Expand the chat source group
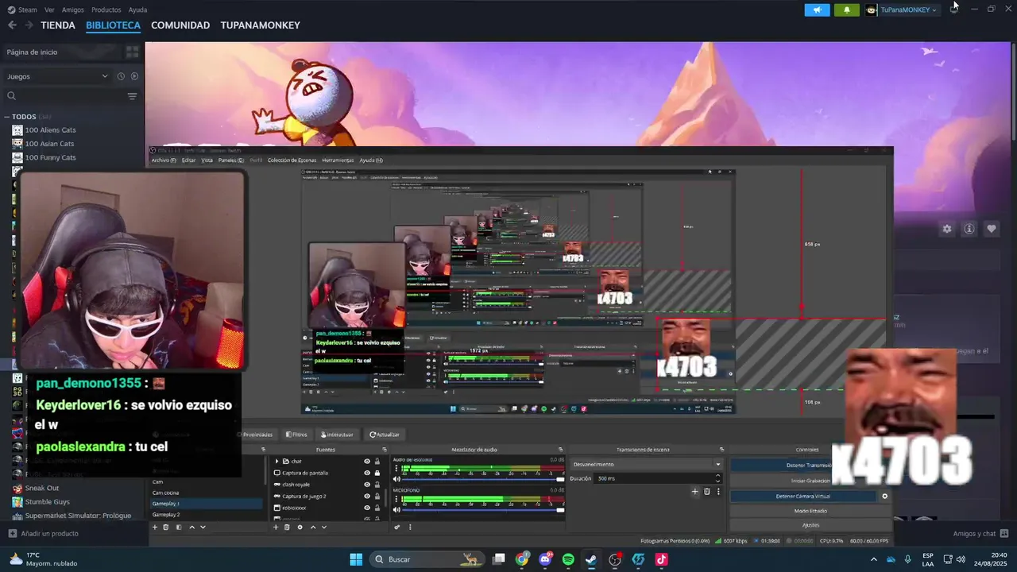Viewport: 1017px width, 572px height. [x=276, y=461]
